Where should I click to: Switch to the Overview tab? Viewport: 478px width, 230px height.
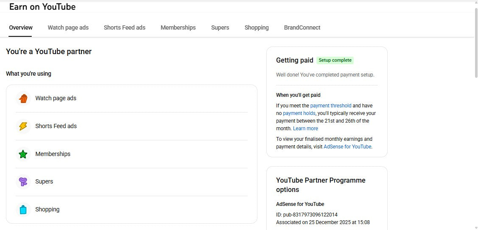(x=21, y=27)
